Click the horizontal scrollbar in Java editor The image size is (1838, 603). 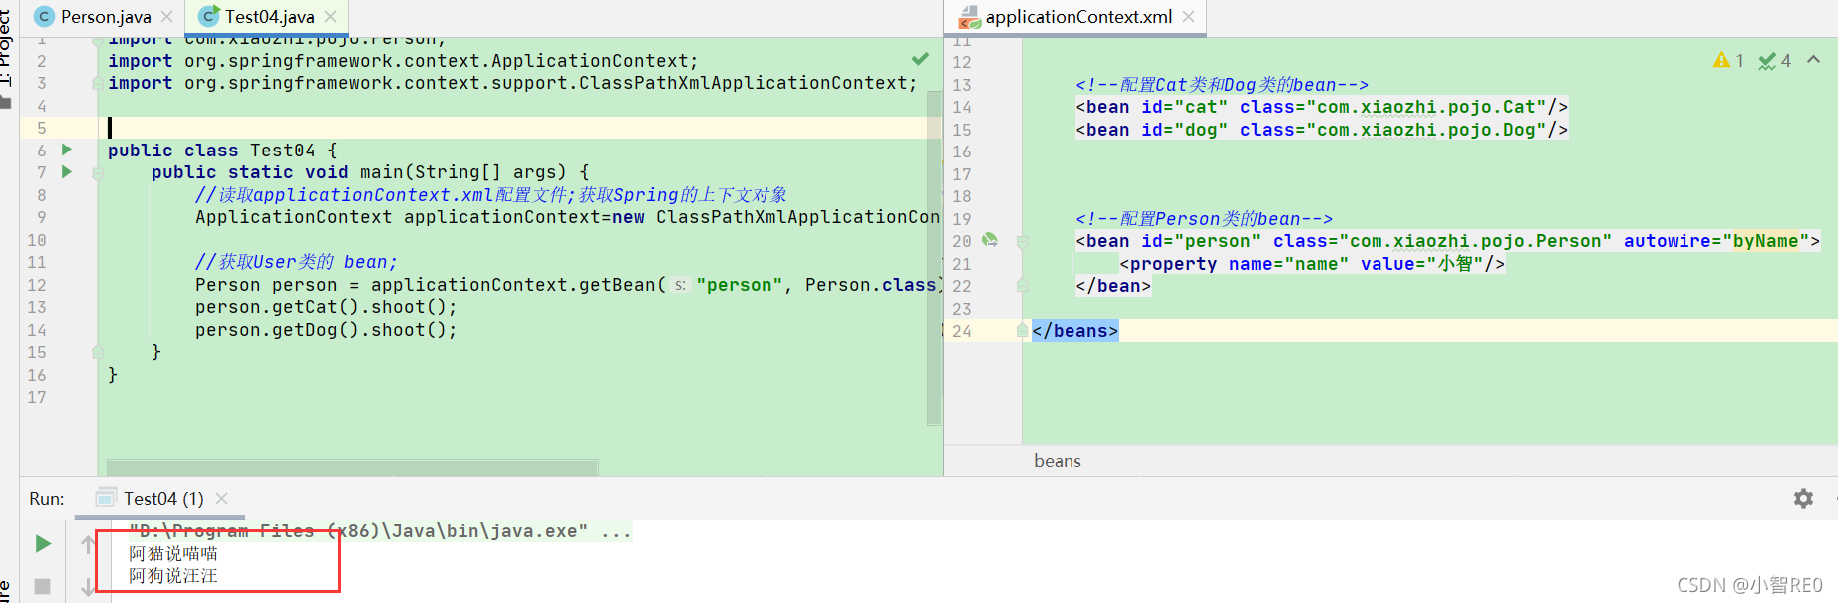tap(352, 467)
